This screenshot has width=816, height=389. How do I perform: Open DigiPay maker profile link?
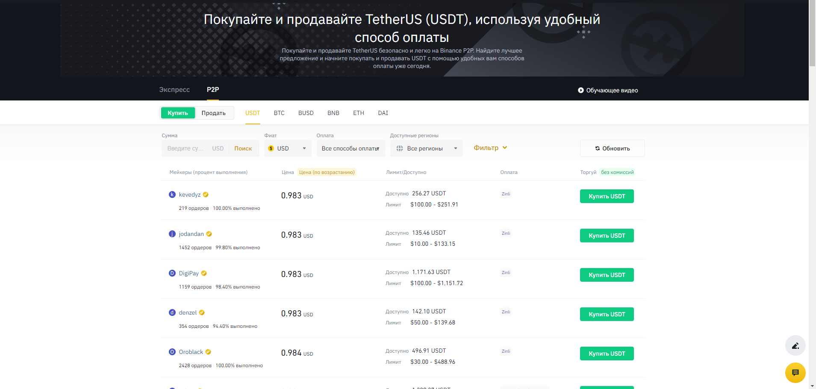pyautogui.click(x=189, y=273)
